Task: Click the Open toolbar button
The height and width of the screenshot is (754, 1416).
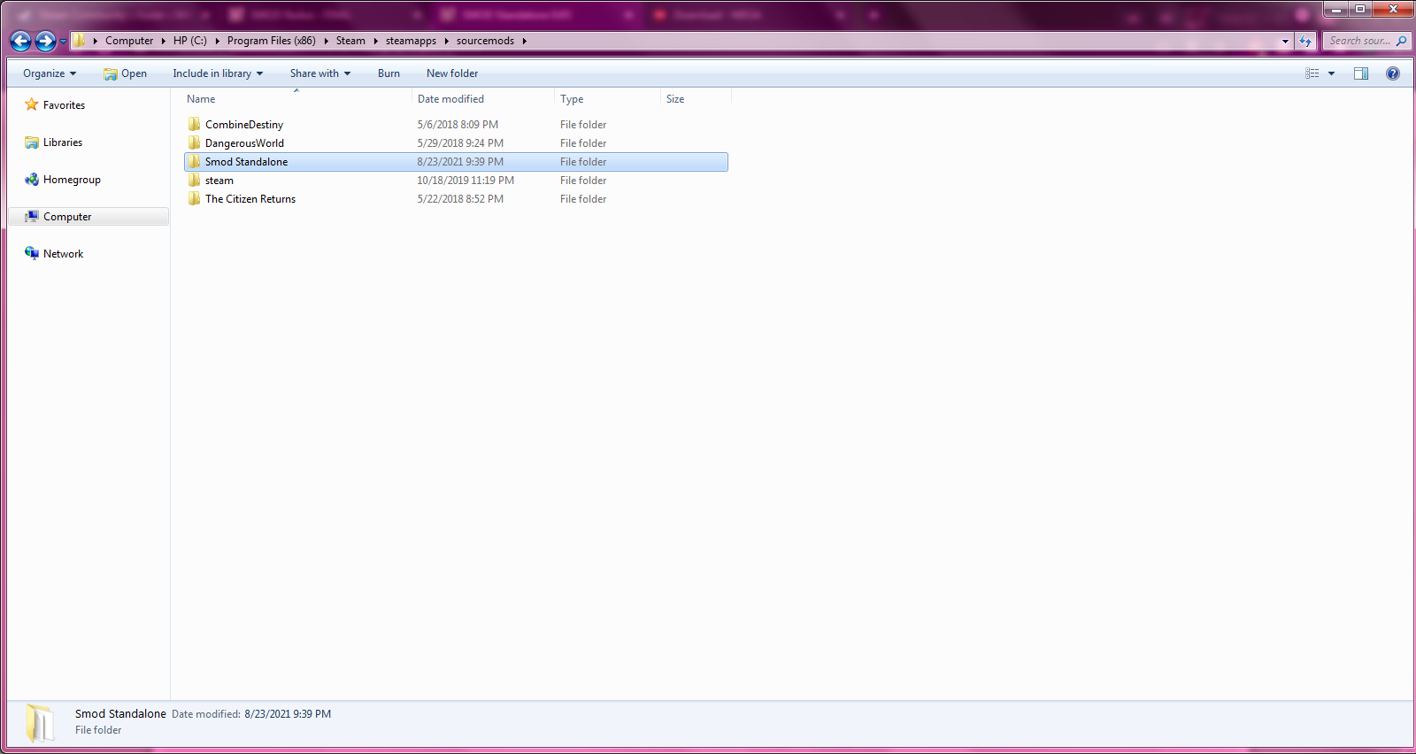Action: coord(125,73)
